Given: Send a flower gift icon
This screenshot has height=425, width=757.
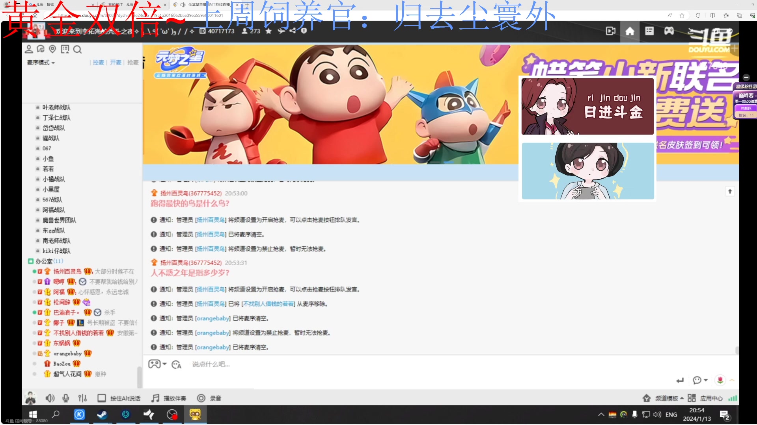Looking at the screenshot, I should (720, 380).
